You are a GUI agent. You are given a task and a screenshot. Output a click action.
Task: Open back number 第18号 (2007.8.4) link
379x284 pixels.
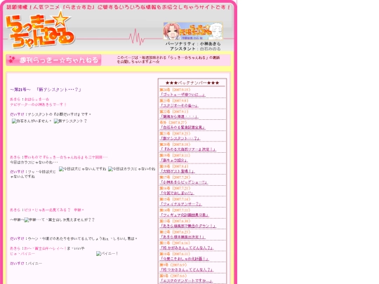tap(177, 171)
